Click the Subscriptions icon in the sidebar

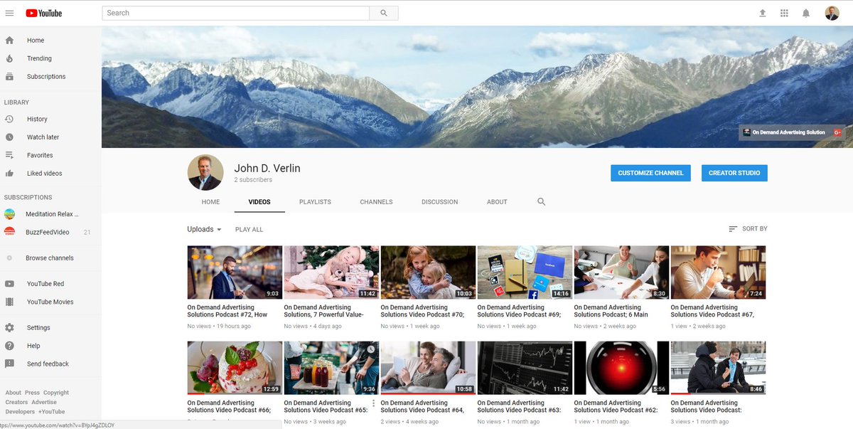[x=9, y=76]
